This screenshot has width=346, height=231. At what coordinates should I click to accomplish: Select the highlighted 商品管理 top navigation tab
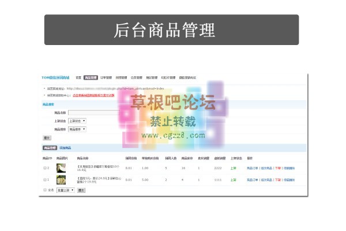click(x=91, y=77)
